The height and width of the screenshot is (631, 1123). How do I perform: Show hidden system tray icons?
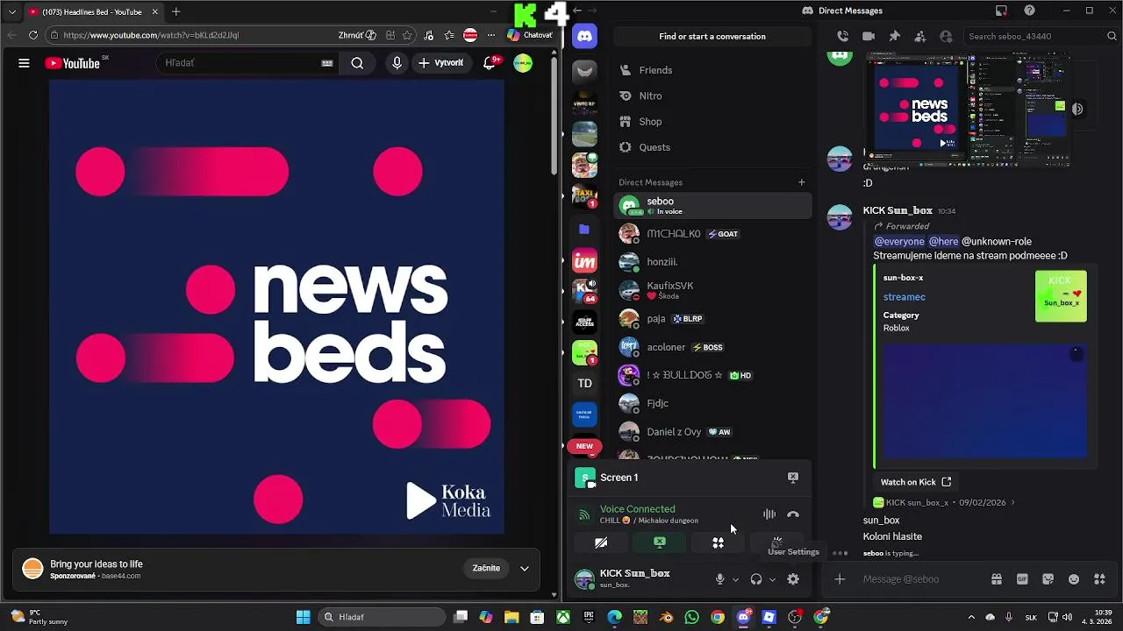pos(970,617)
